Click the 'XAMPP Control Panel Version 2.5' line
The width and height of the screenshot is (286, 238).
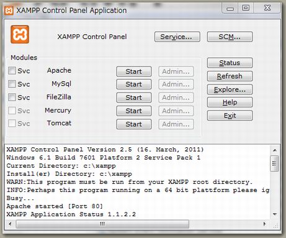click(105, 150)
